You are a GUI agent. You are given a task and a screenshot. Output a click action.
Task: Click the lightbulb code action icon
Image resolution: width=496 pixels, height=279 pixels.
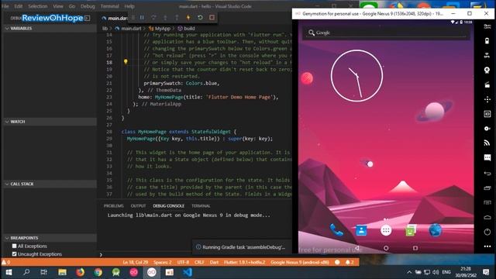(126, 62)
